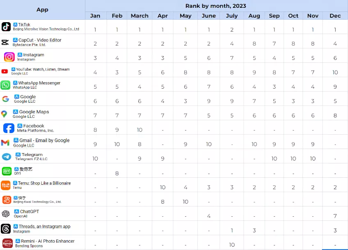Image resolution: width=348 pixels, height=250 pixels.
Task: Click the Oct column header
Action: [293, 16]
